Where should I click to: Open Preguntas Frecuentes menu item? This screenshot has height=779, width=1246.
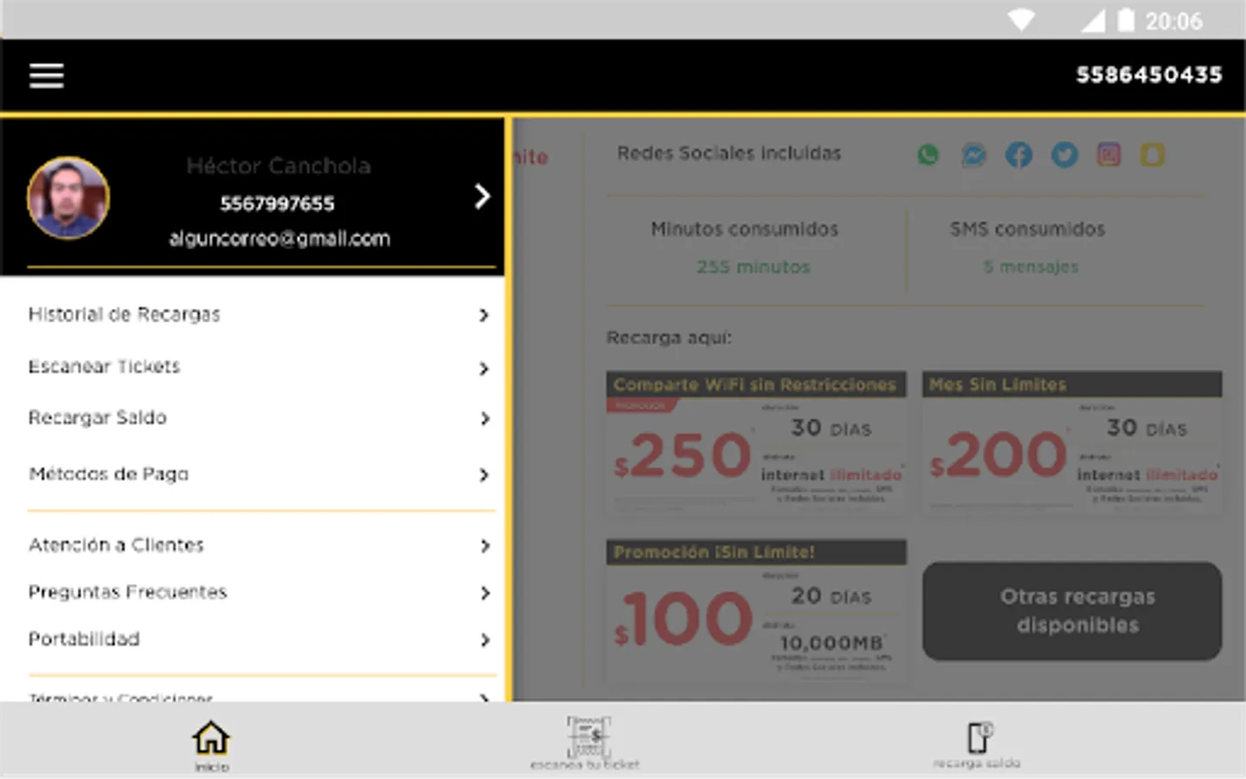click(252, 592)
